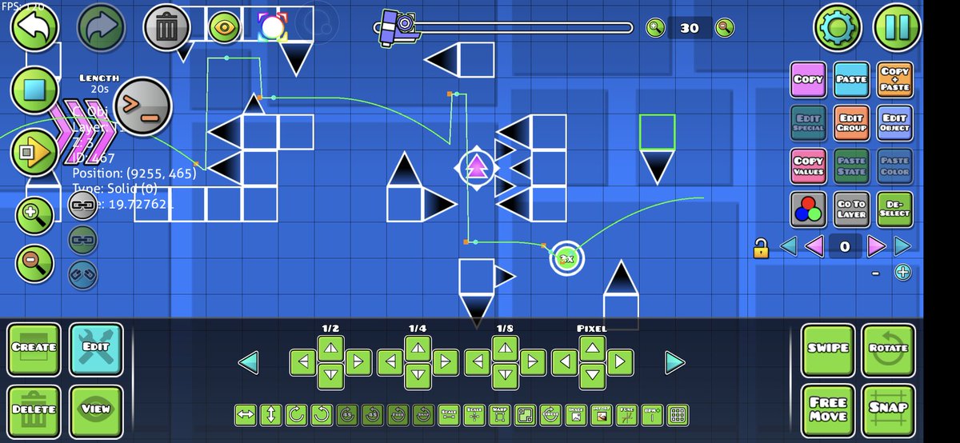Select the Circle tool icon
The height and width of the screenshot is (443, 960).
[550, 415]
